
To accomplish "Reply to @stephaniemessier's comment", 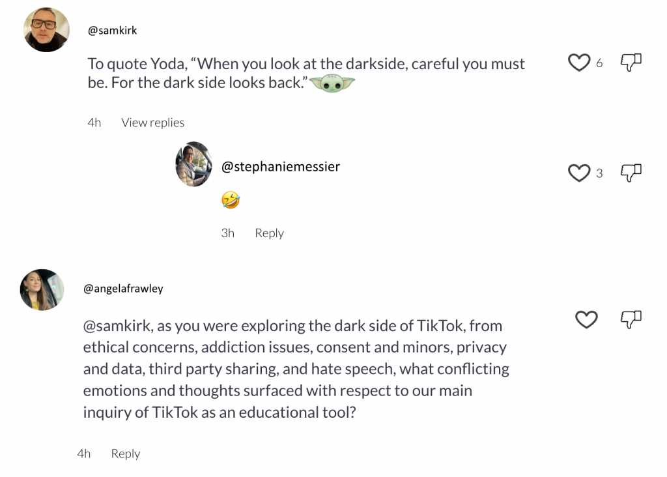I will [269, 233].
